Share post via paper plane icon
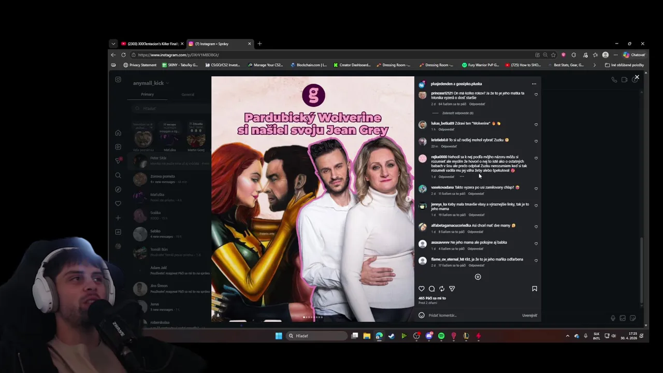The height and width of the screenshot is (373, 663). (452, 289)
